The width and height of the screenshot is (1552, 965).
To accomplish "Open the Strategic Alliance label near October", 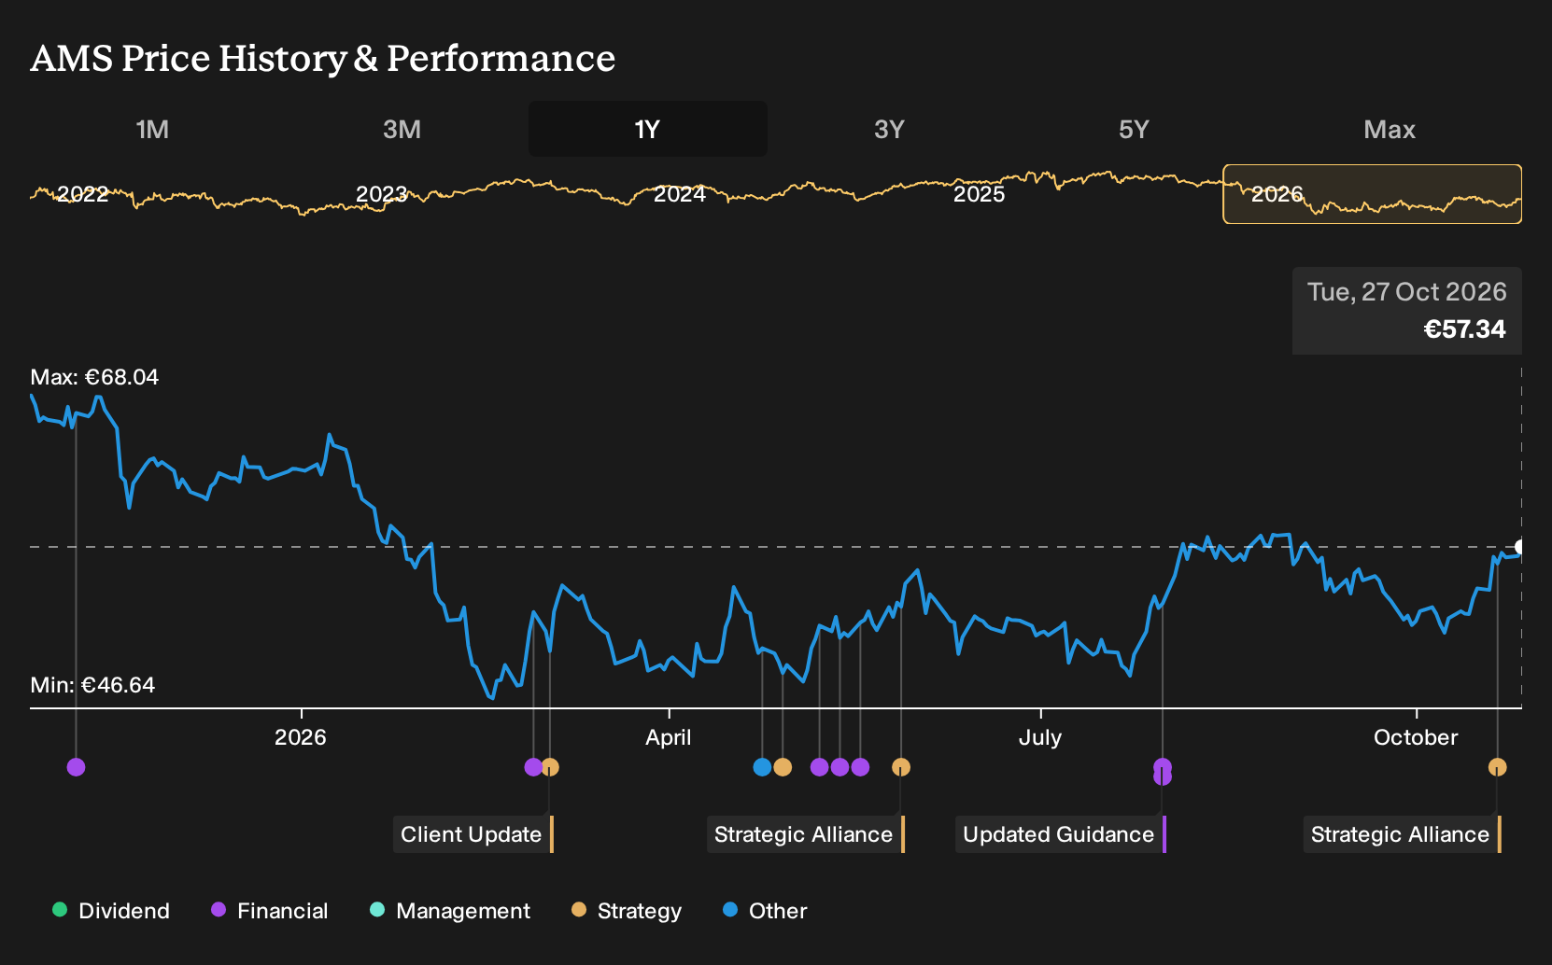I will coord(1403,834).
